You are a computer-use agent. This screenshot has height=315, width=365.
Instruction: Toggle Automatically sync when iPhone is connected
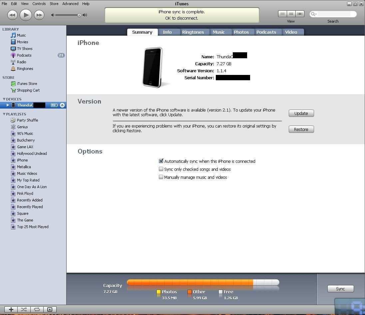coord(161,161)
